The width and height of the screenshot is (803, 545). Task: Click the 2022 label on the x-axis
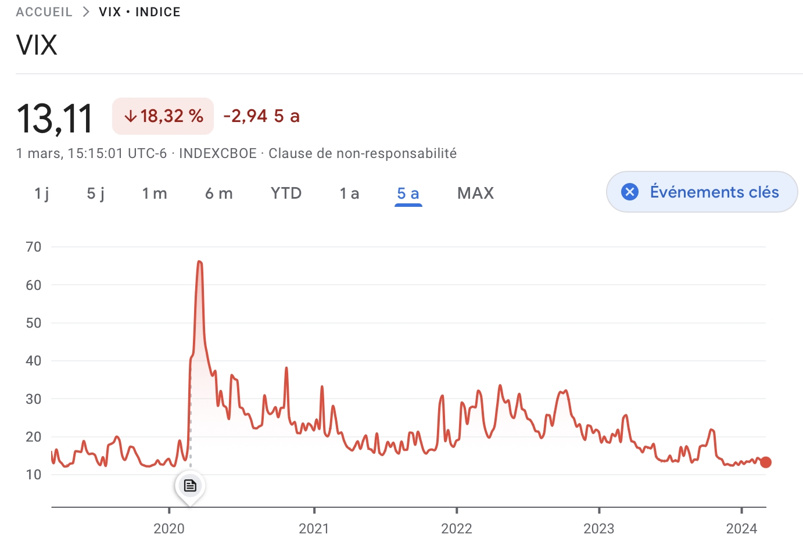point(456,528)
